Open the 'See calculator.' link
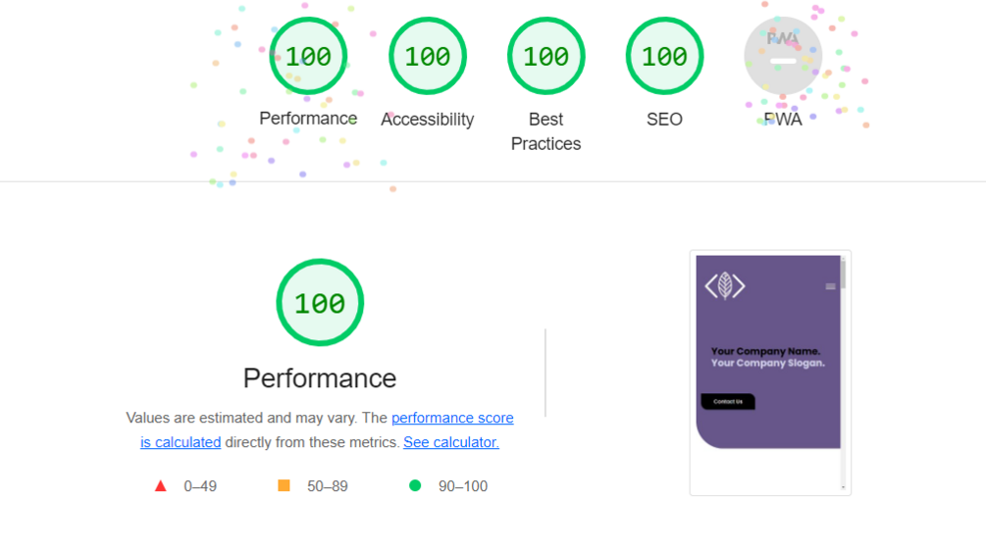 (451, 442)
